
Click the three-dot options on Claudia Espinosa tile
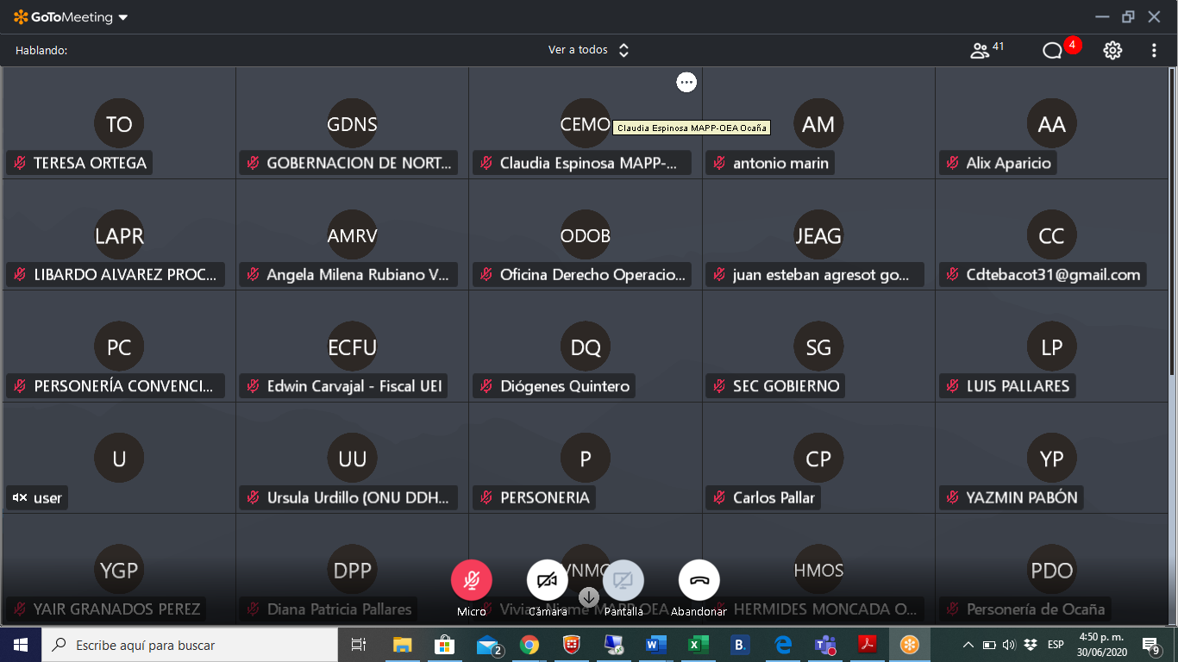(x=686, y=82)
